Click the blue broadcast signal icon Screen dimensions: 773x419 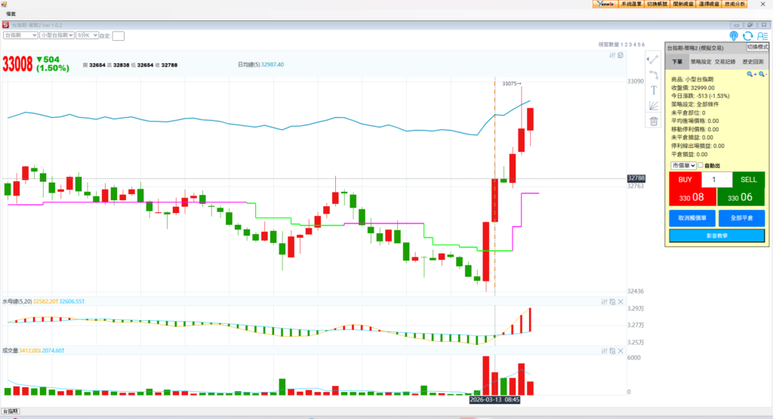click(734, 35)
